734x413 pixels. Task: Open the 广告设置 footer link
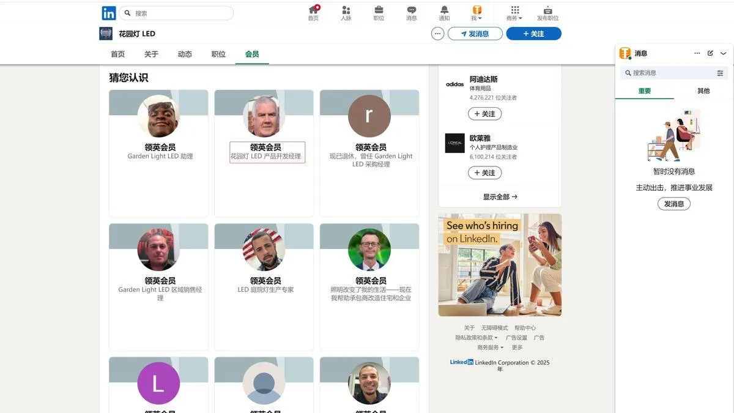(516, 338)
